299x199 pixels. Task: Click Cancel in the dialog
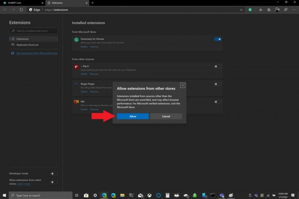click(166, 116)
